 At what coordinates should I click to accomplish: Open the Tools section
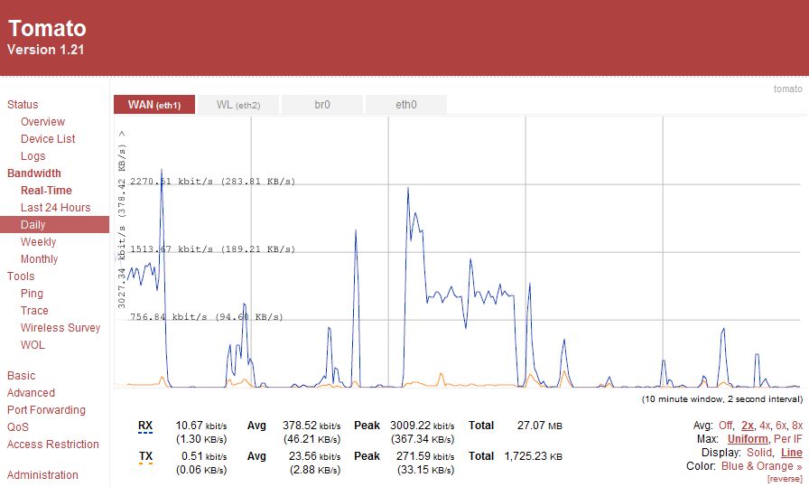coord(21,276)
